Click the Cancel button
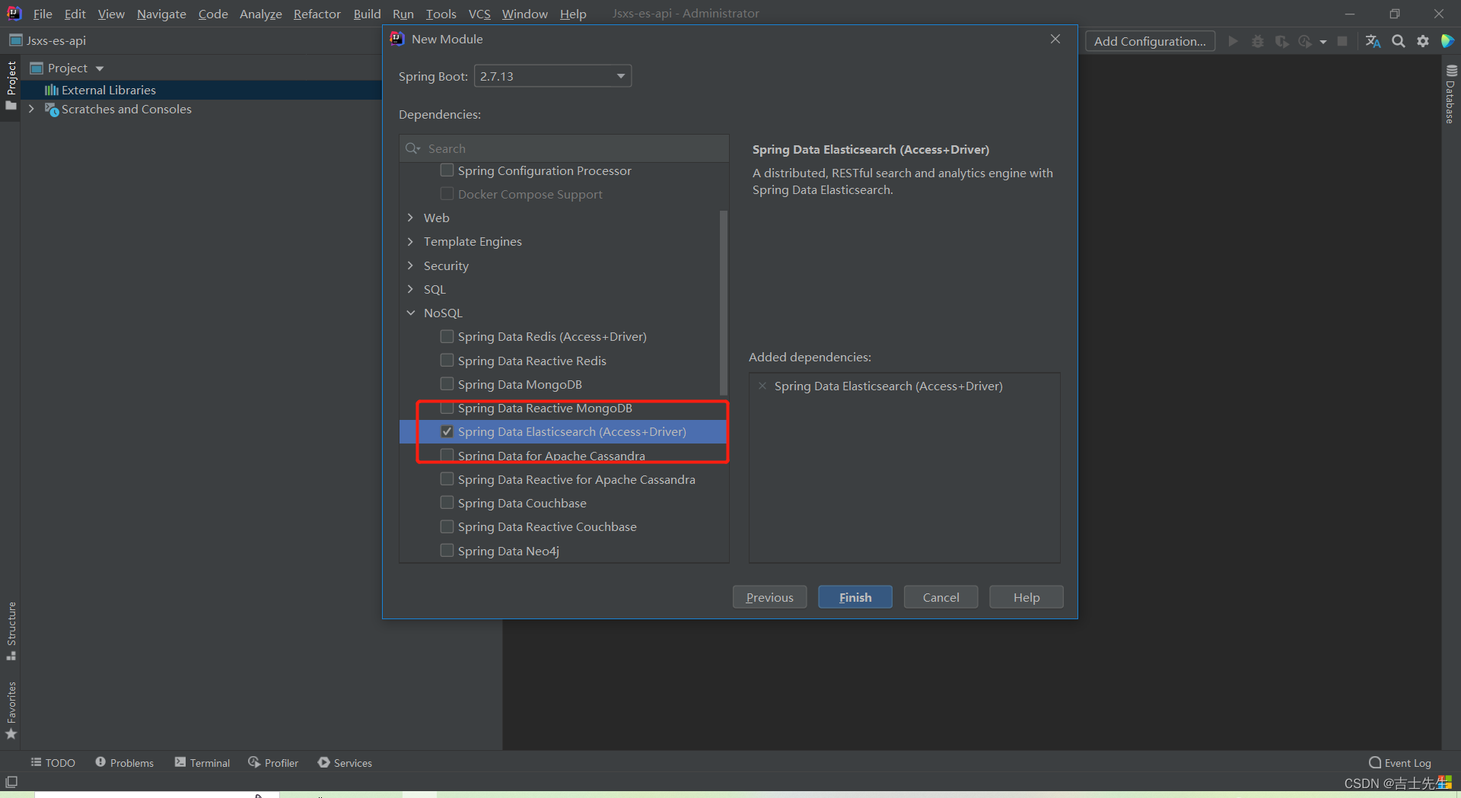1461x798 pixels. (x=941, y=597)
